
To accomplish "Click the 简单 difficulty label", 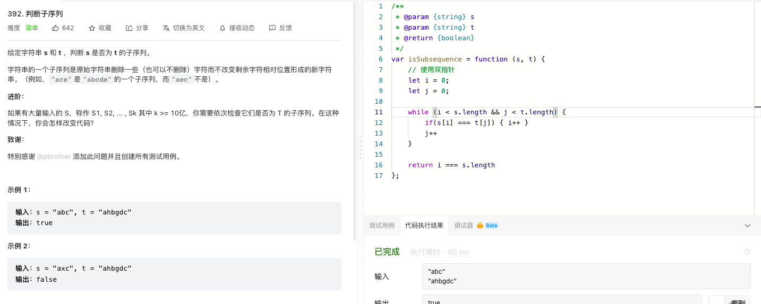I will (x=32, y=28).
